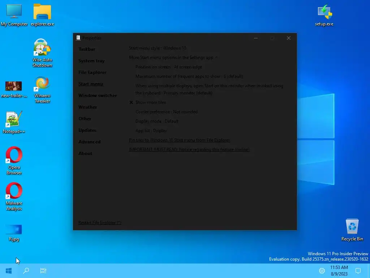
Task: Switch to the Weather section
Action: click(87, 107)
